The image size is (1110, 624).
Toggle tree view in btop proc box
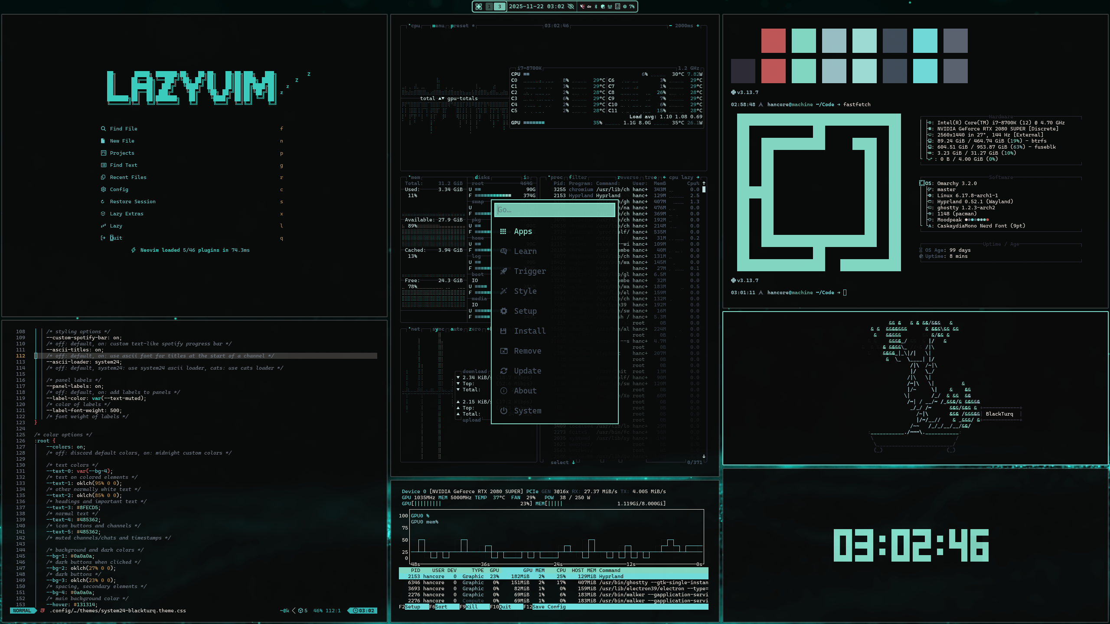click(x=650, y=177)
